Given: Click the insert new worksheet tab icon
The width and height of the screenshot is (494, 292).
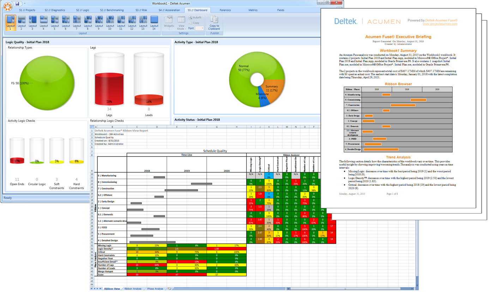Looking at the screenshot, I should (x=169, y=289).
